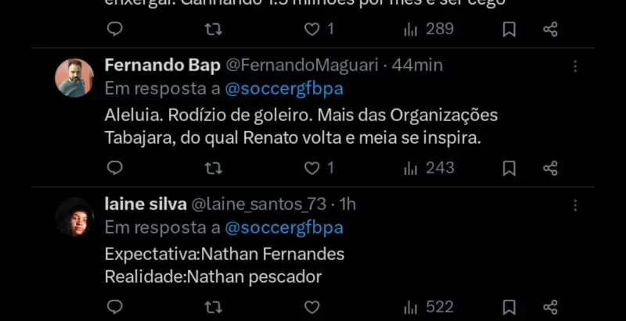Viewport: 626px width, 321px height.
Task: Retweet Fernando Bap's post
Action: (x=212, y=168)
